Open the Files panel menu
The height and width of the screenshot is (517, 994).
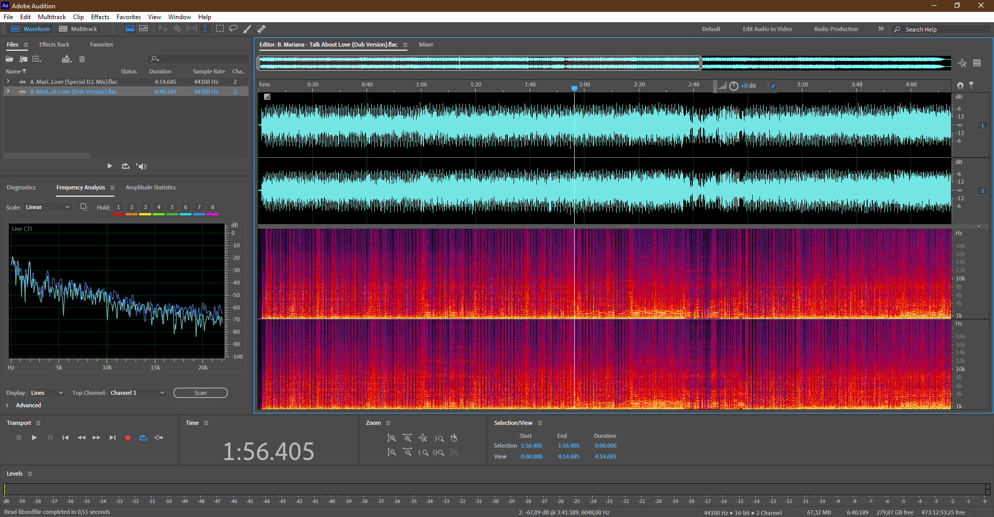[x=26, y=45]
